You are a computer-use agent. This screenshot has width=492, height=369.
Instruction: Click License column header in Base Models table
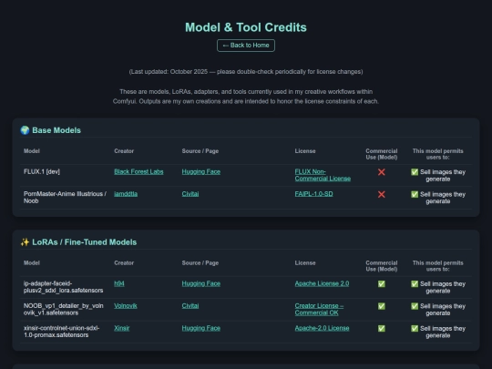point(305,151)
